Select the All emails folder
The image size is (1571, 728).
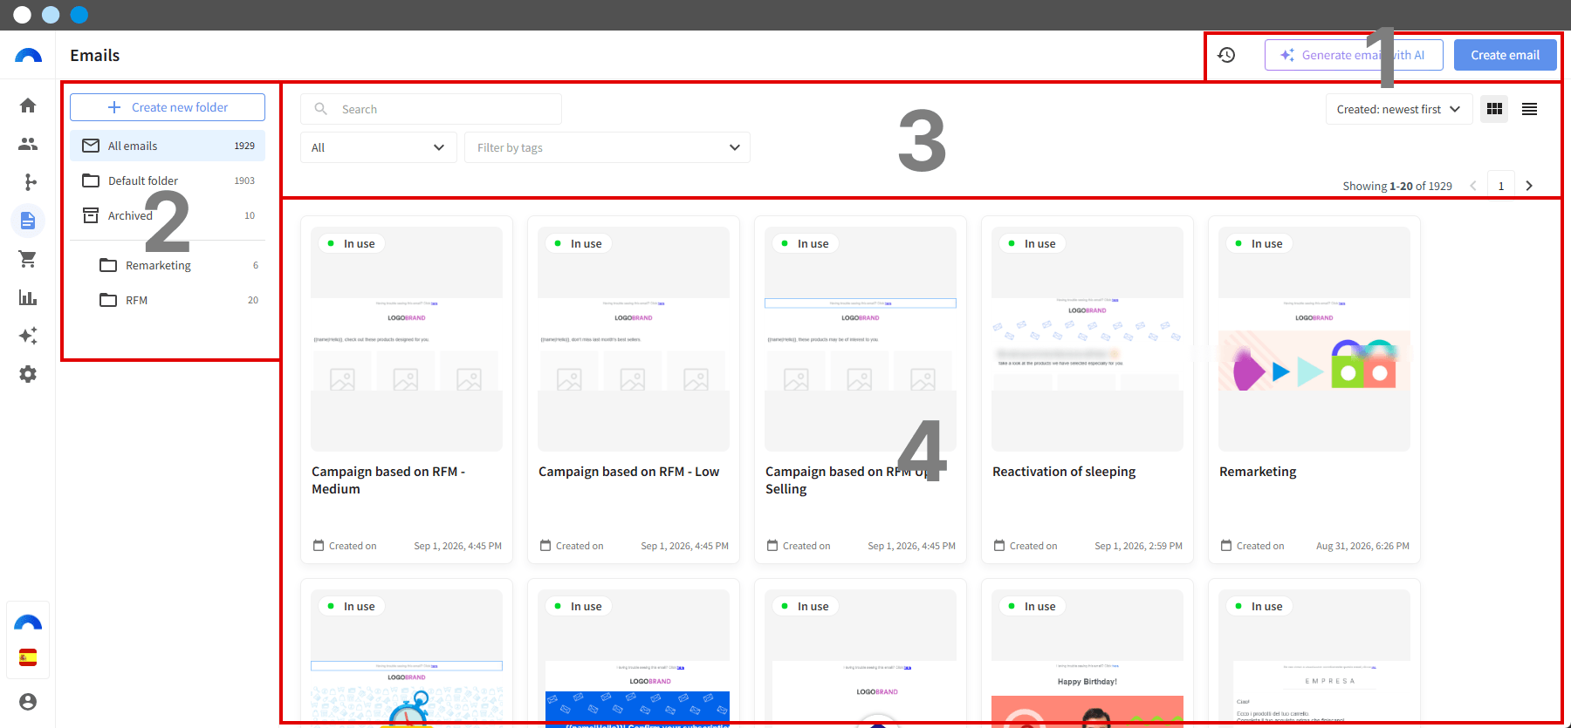168,146
